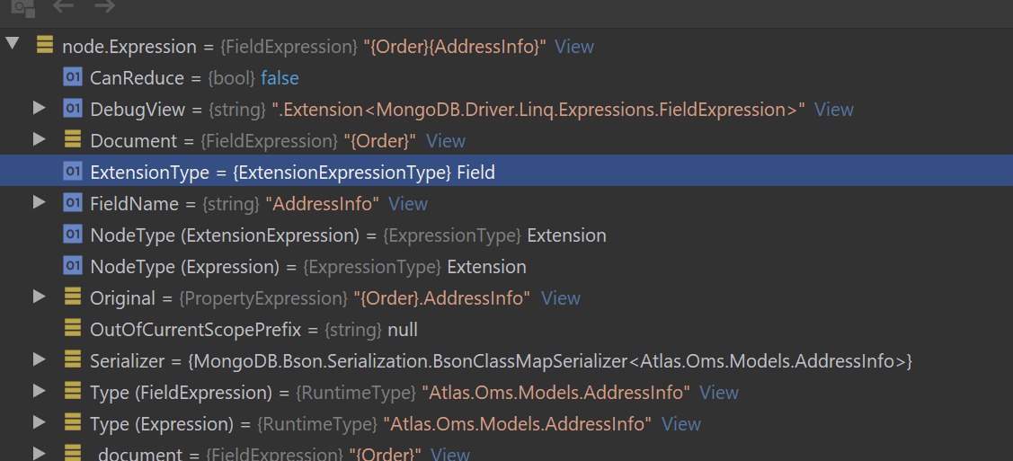Click the CanReduce property icon
The width and height of the screenshot is (1013, 461).
[72, 78]
